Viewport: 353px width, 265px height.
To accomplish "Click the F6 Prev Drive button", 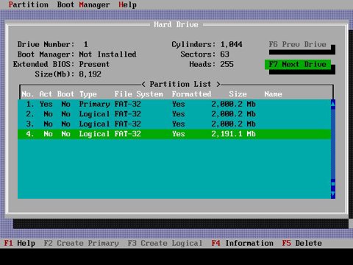I will (298, 44).
